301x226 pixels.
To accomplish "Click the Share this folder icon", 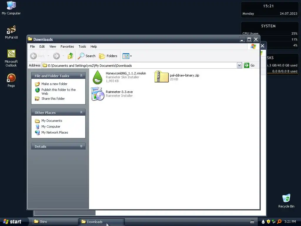I will 37,99.
